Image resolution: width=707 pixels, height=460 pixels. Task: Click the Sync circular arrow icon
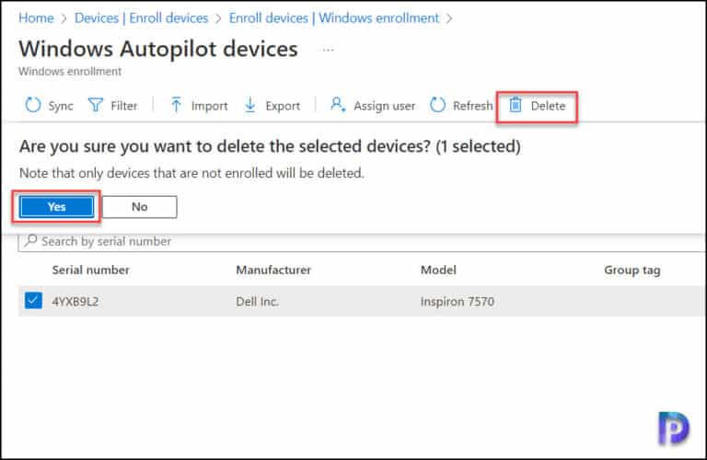click(33, 105)
